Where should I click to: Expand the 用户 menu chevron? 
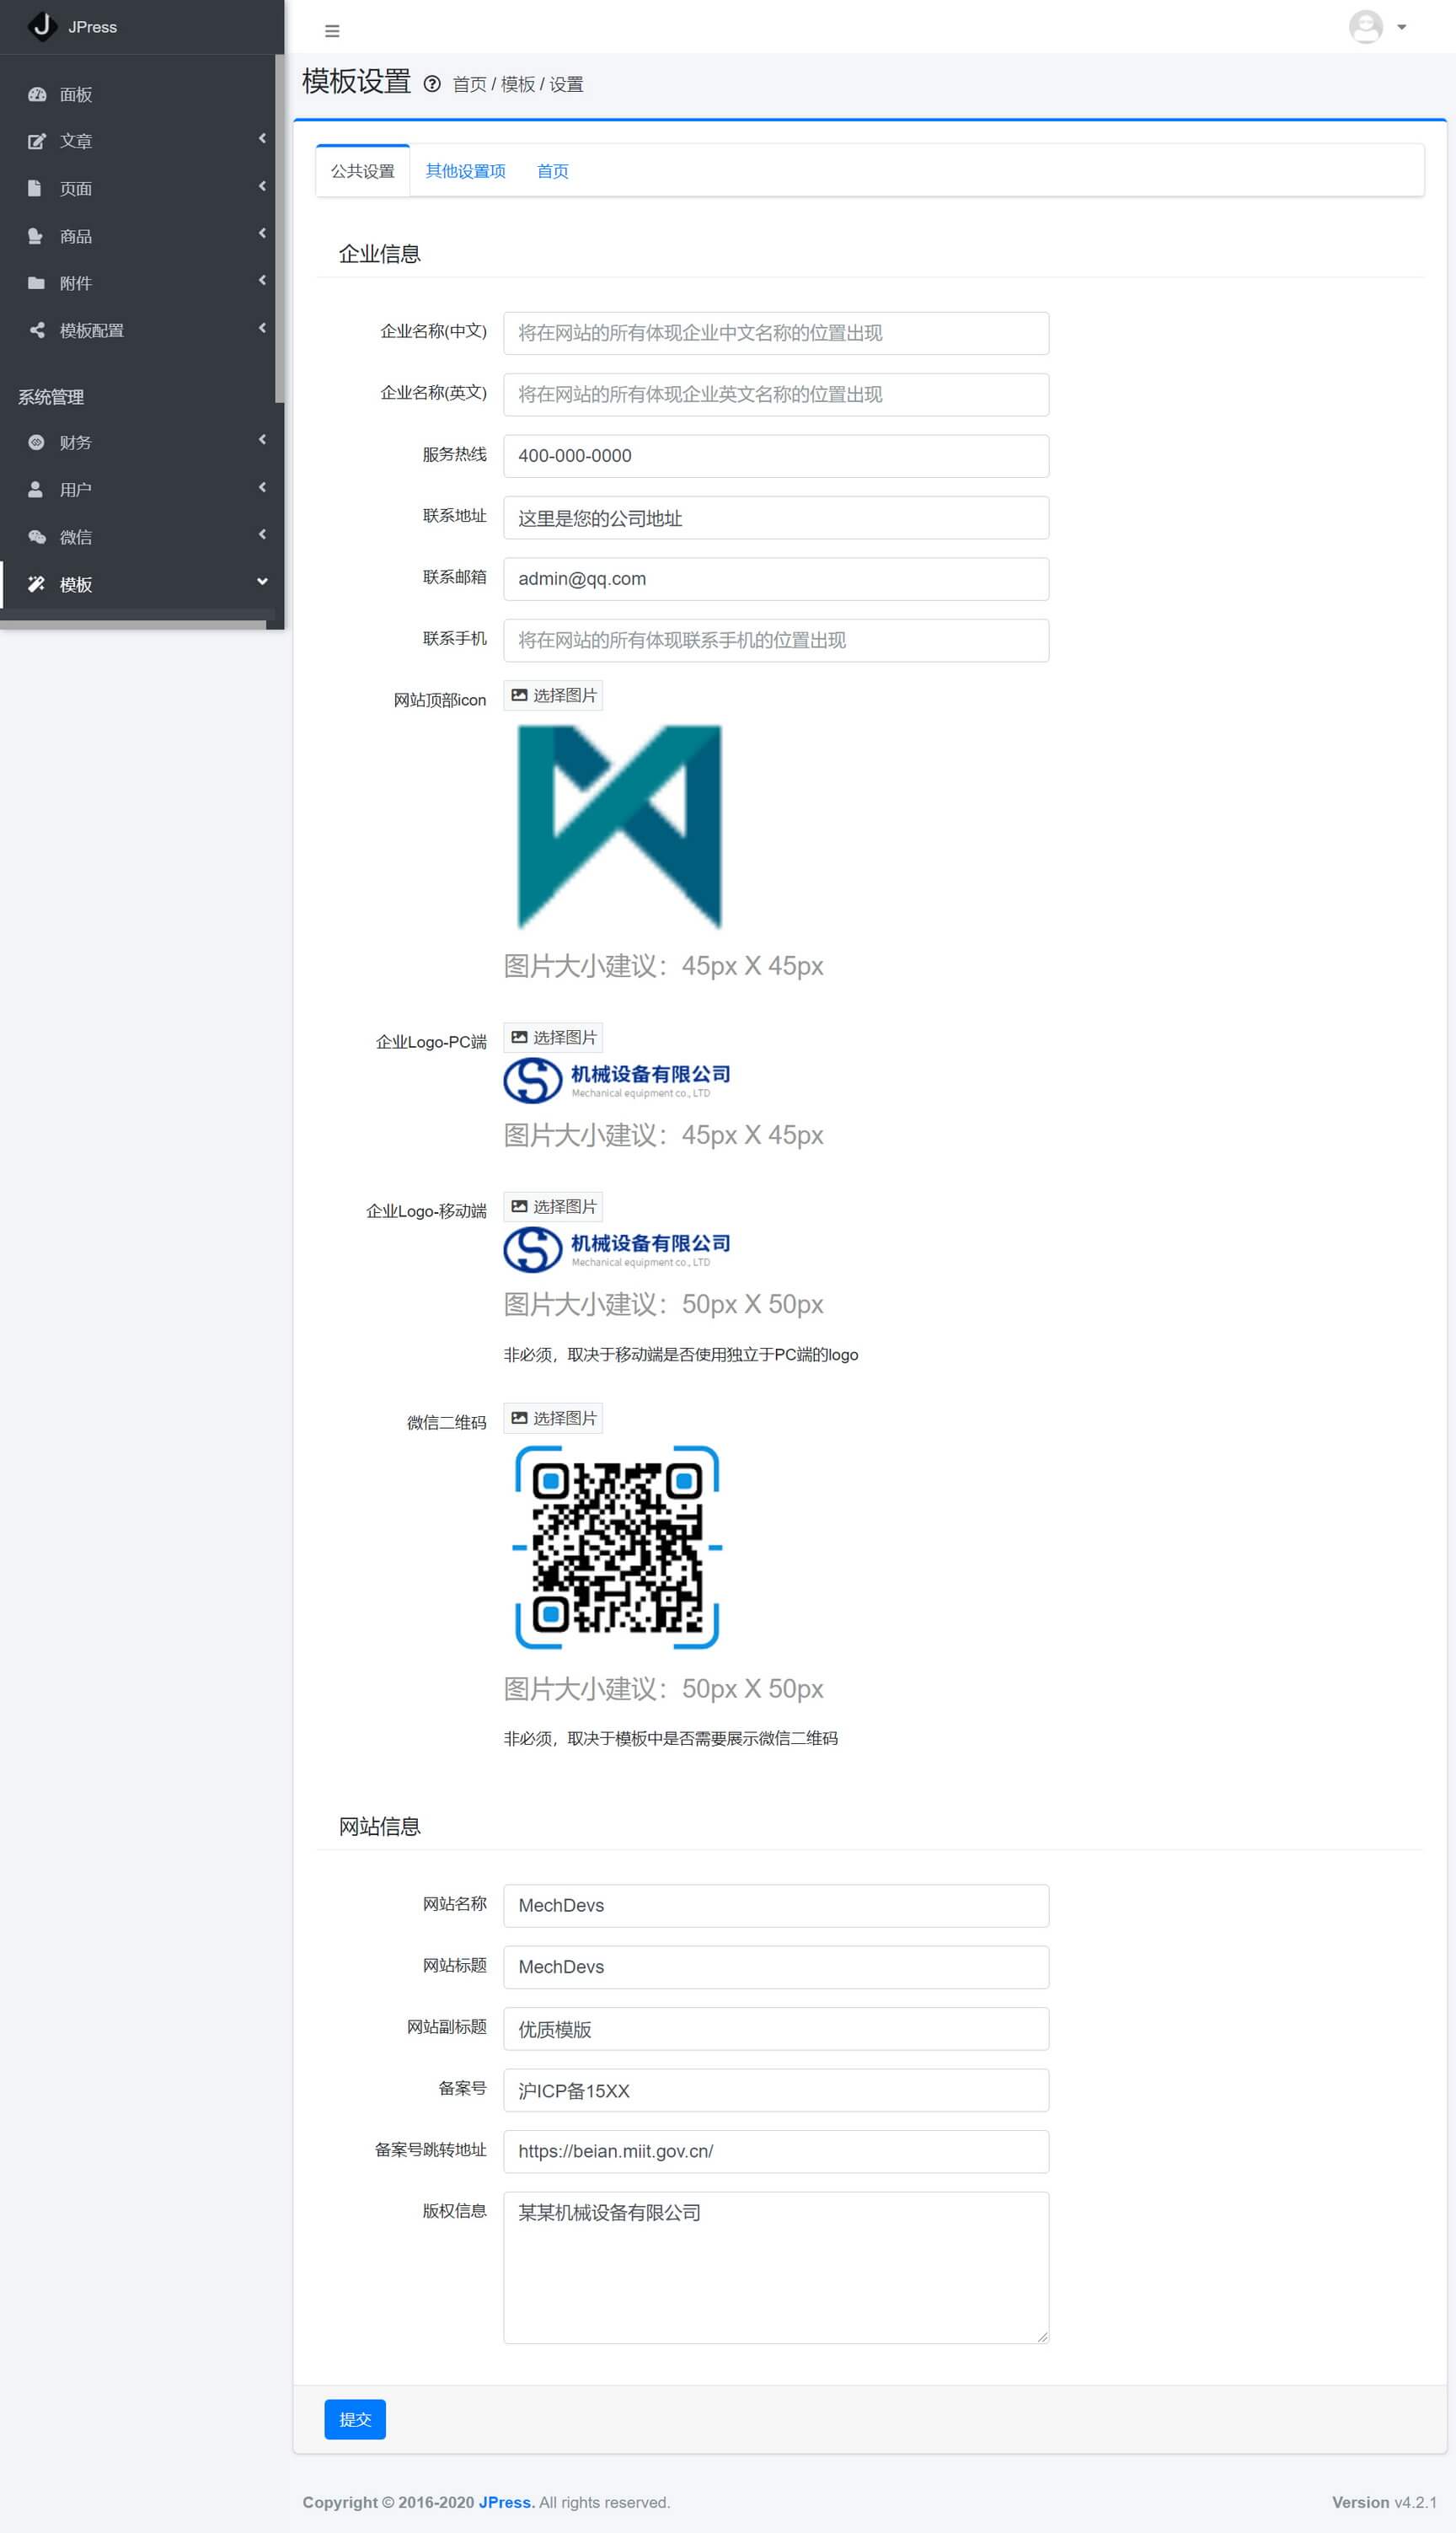262,488
